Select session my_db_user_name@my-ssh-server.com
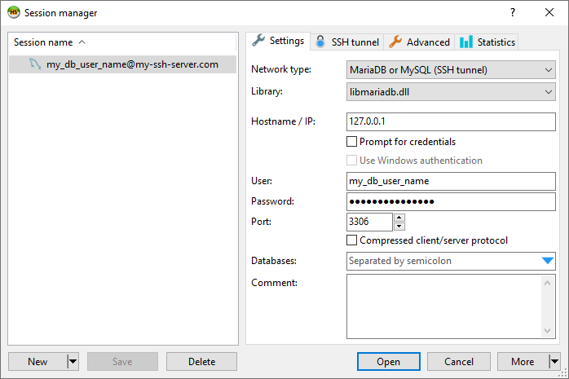This screenshot has width=569, height=379. pyautogui.click(x=122, y=64)
